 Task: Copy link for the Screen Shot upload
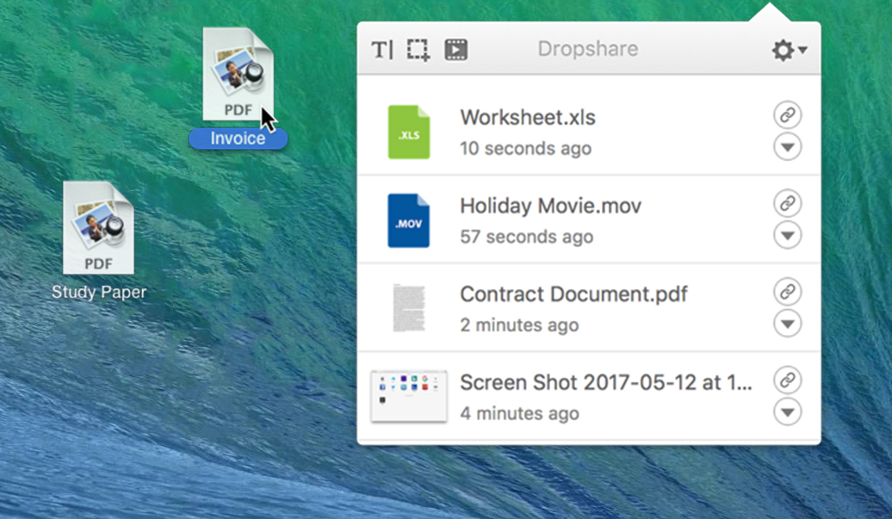point(787,380)
